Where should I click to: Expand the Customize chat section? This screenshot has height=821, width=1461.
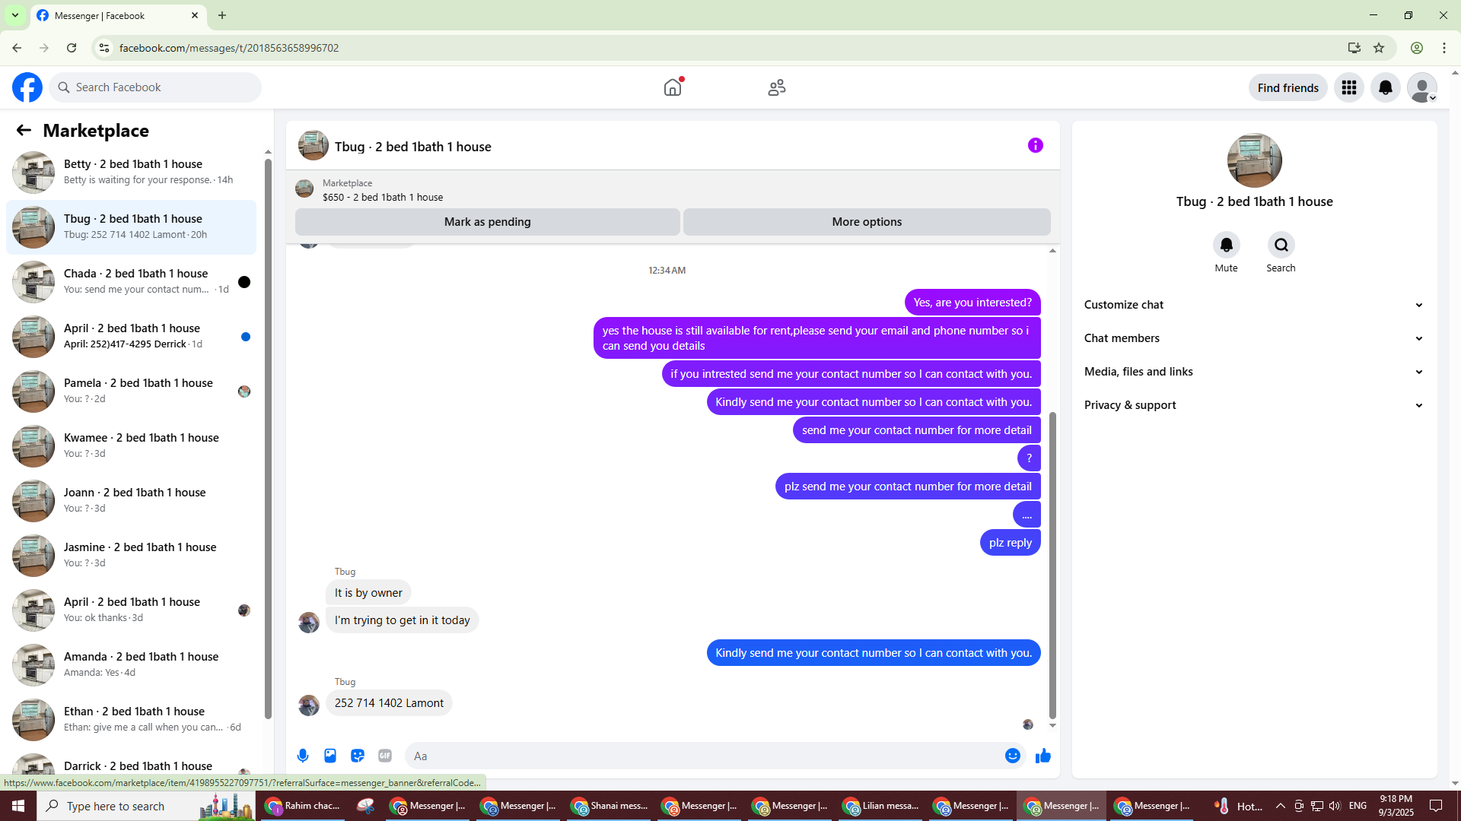1255,305
